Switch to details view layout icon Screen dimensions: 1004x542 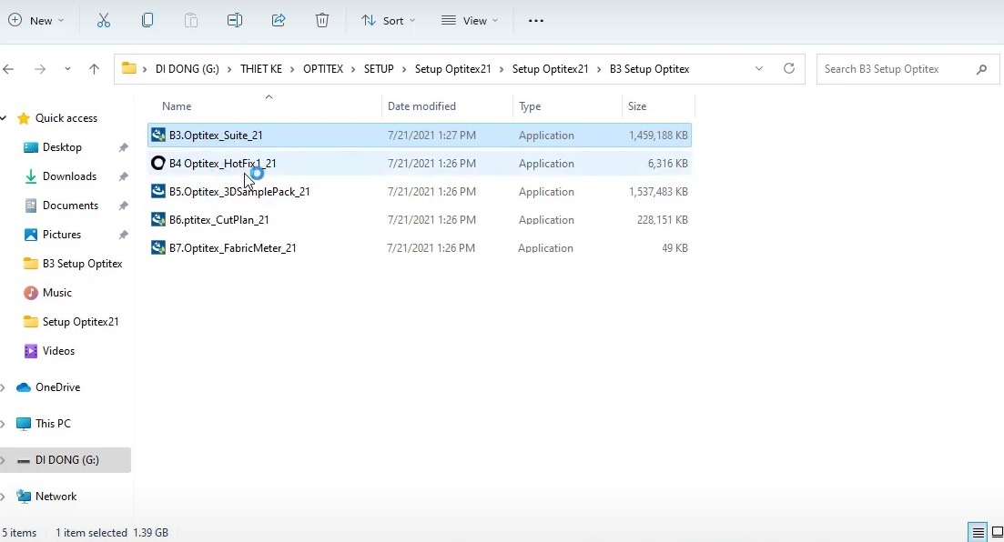[978, 533]
